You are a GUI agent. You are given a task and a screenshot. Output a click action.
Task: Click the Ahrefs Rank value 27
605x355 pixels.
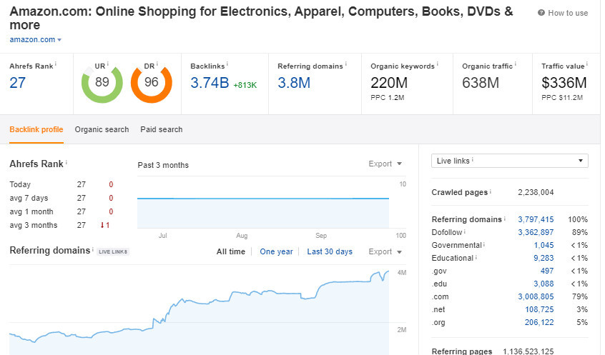[x=18, y=83]
